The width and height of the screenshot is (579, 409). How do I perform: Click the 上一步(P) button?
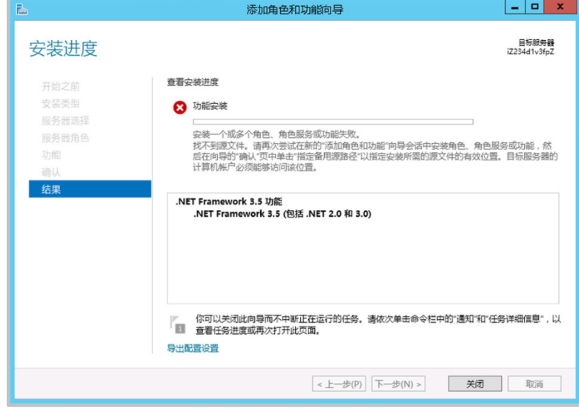point(339,384)
